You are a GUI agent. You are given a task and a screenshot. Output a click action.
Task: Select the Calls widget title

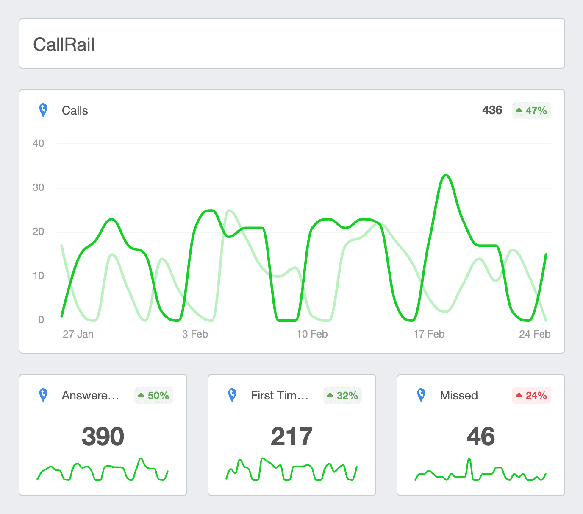(75, 110)
